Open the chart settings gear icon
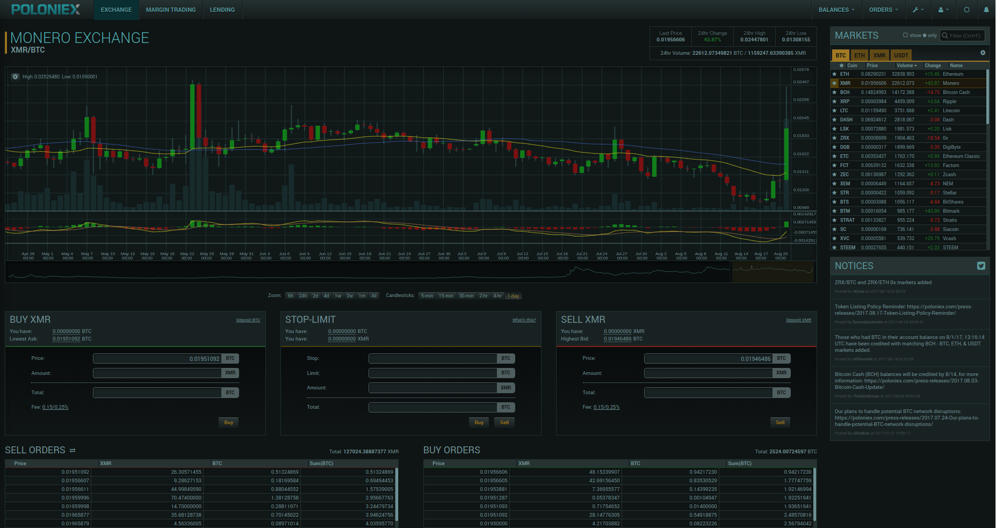 point(15,77)
